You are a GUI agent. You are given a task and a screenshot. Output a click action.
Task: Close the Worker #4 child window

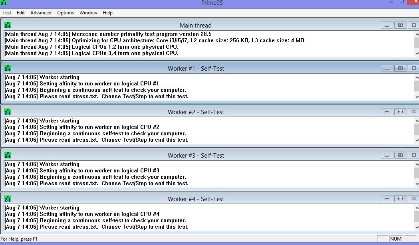414,199
